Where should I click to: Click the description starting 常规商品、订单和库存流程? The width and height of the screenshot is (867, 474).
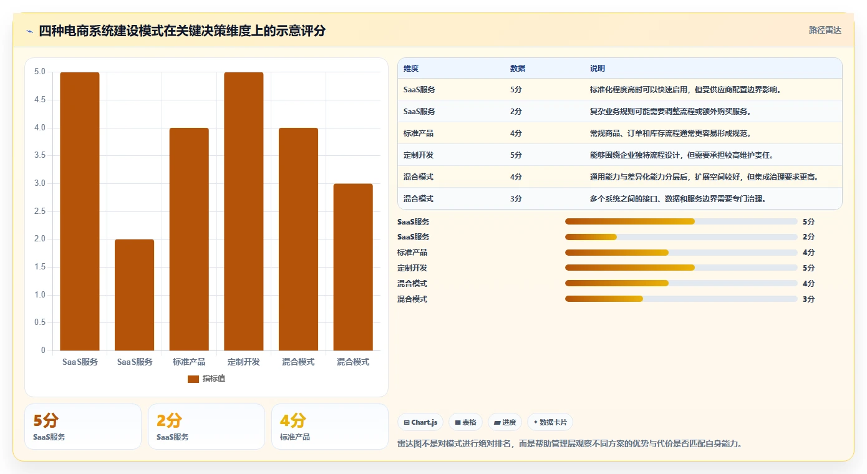coord(671,133)
